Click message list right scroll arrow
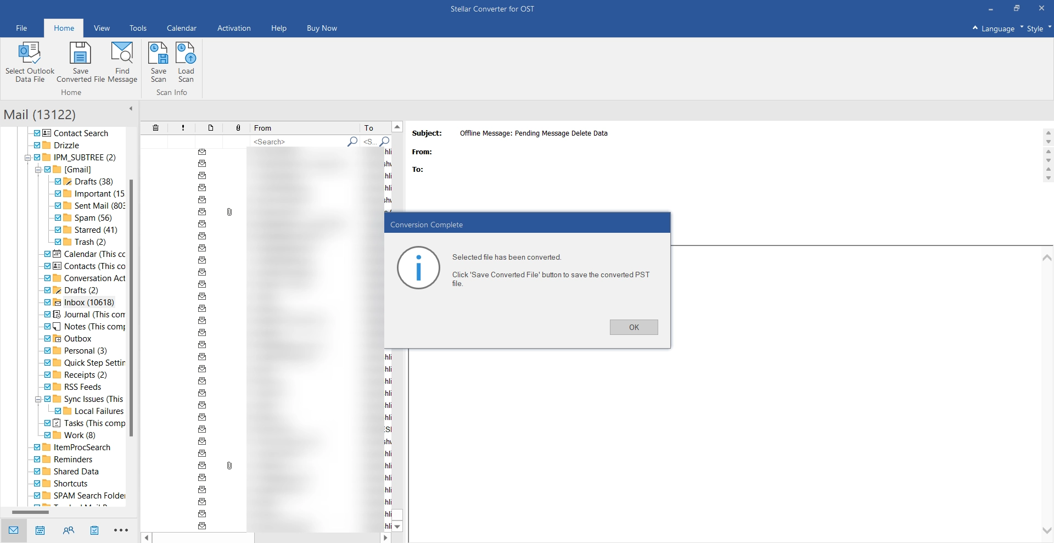This screenshot has height=543, width=1054. [386, 538]
